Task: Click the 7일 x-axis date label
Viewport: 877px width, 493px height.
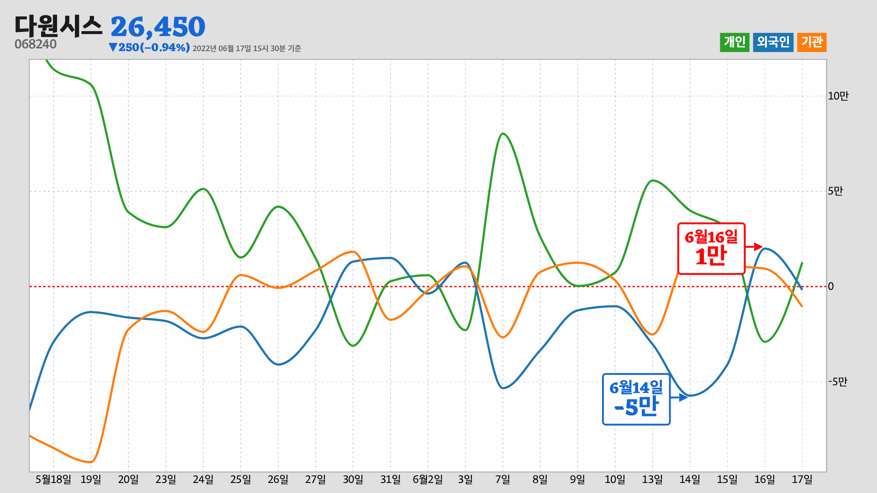Action: point(502,480)
